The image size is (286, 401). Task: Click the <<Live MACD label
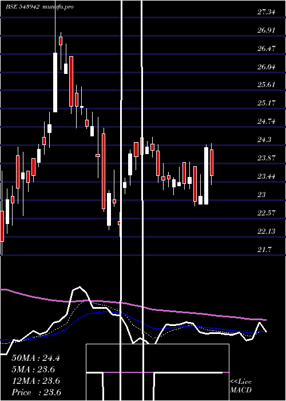click(241, 386)
